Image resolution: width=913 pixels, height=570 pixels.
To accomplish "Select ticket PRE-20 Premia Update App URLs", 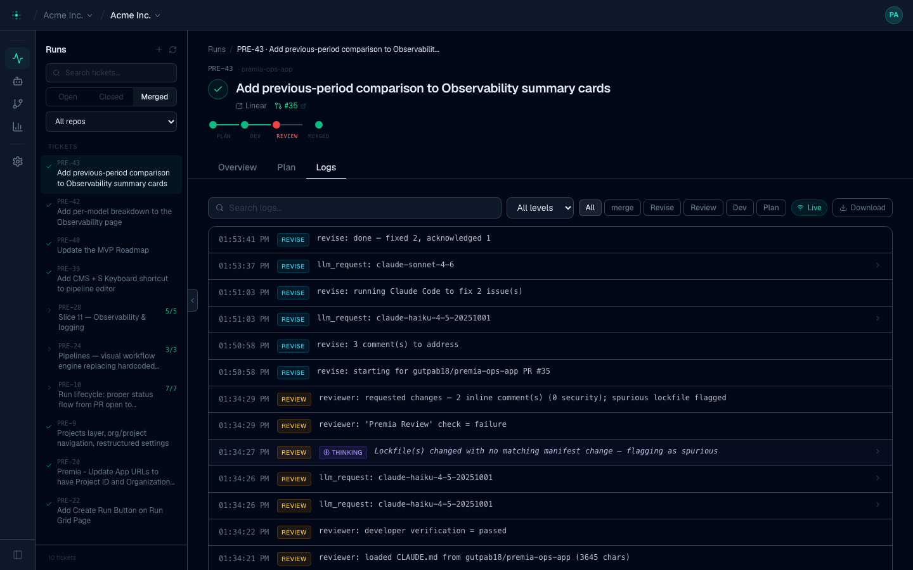I will click(111, 472).
